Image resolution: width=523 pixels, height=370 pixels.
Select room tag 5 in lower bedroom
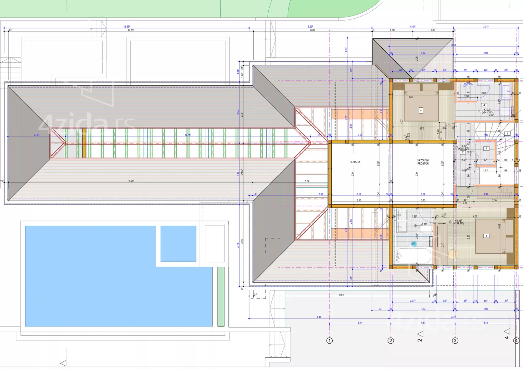point(486,236)
